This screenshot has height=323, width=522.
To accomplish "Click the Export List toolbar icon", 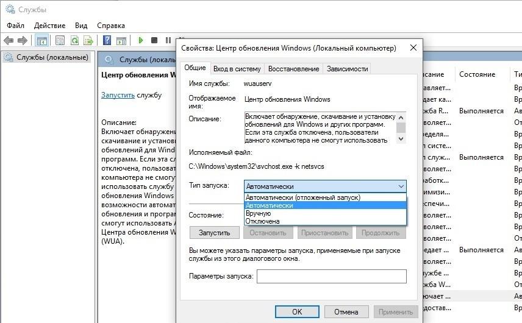I will [x=88, y=41].
